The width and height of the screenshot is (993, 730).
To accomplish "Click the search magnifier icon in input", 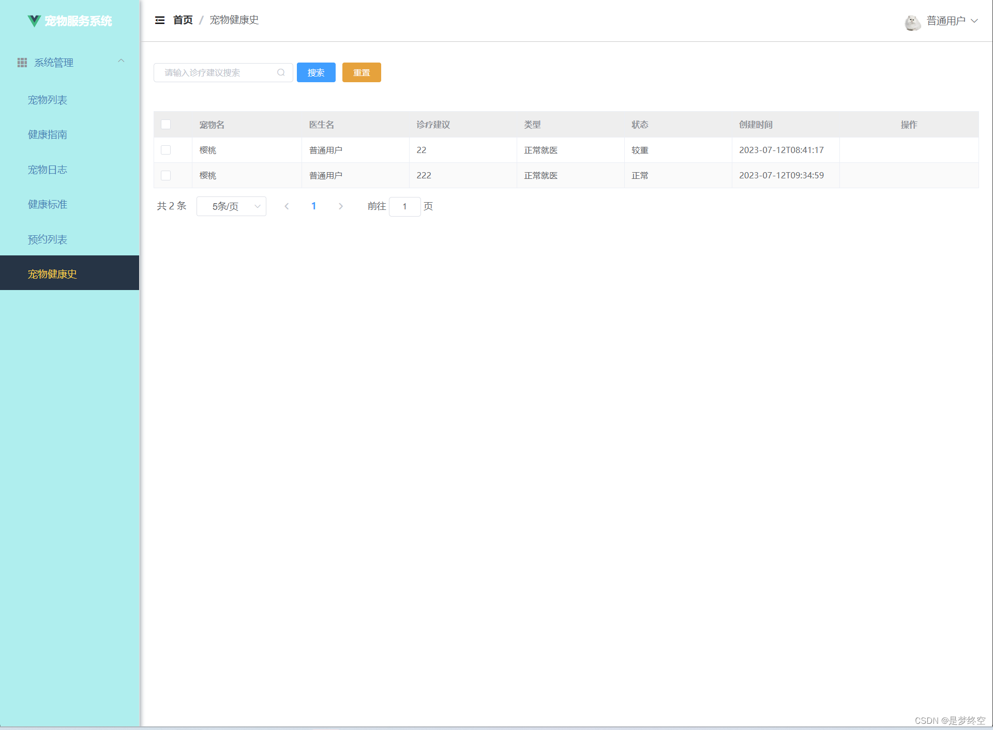I will [281, 72].
